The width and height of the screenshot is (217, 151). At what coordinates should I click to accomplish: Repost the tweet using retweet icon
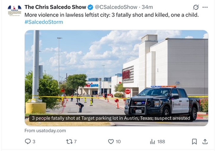tap(69, 142)
